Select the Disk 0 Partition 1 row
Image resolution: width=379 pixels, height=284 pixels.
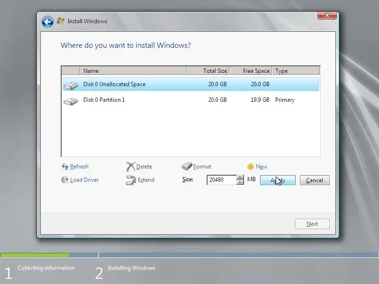point(191,100)
